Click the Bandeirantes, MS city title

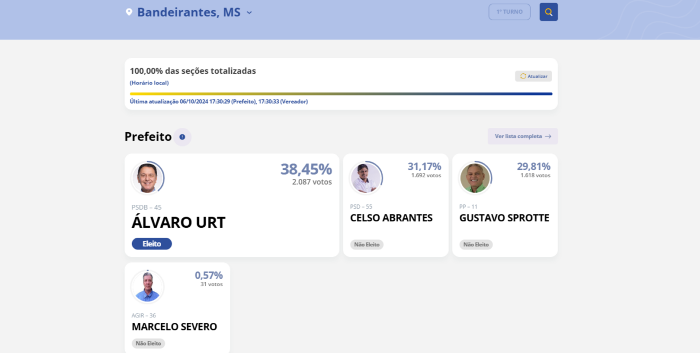click(189, 12)
